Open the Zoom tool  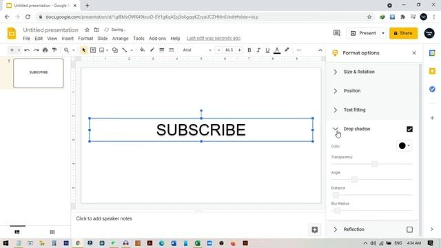click(66, 50)
